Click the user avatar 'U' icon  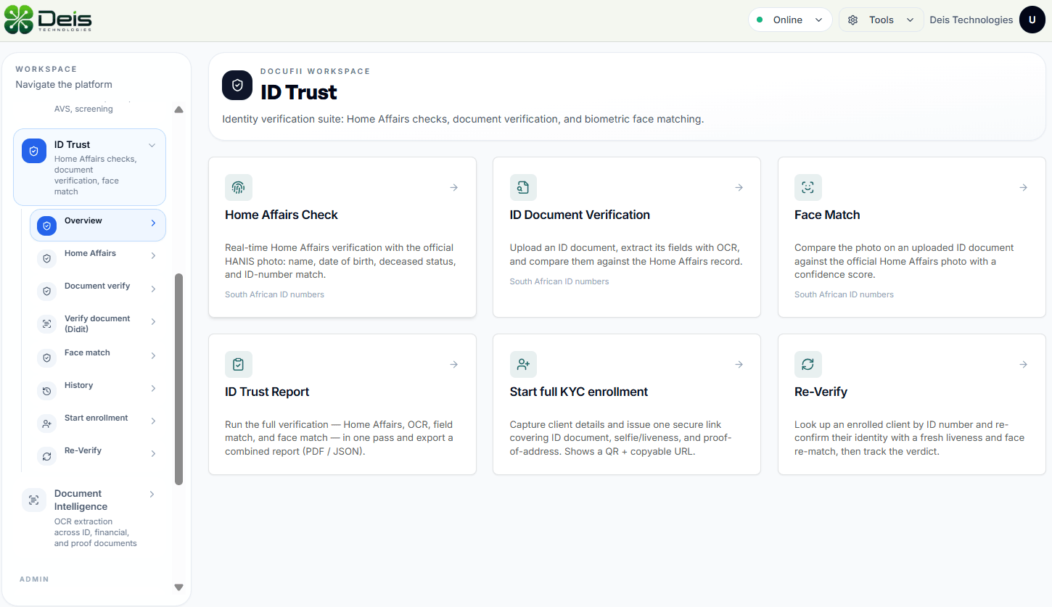1032,20
